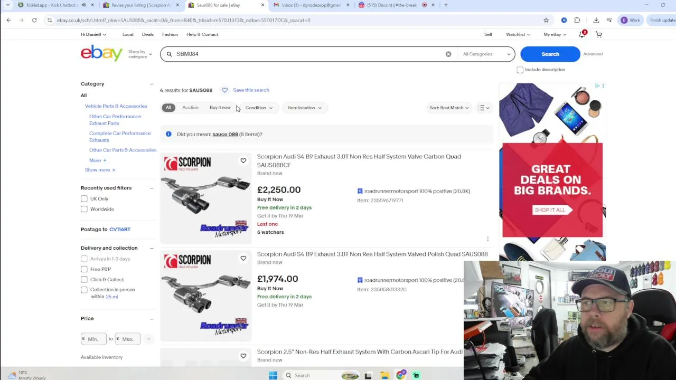Switch to the Revise your listing tab
This screenshot has width=676, height=380.
click(x=141, y=5)
